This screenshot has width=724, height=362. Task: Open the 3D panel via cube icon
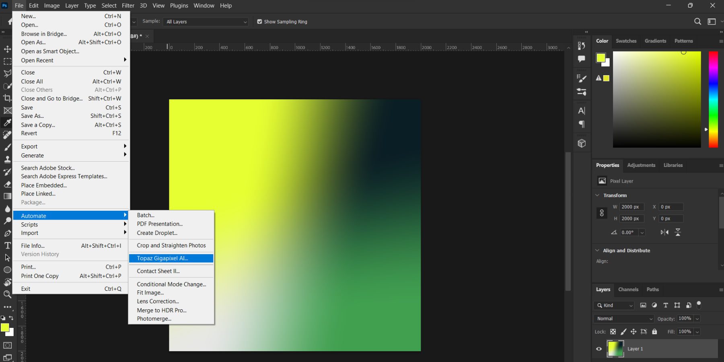click(x=582, y=143)
